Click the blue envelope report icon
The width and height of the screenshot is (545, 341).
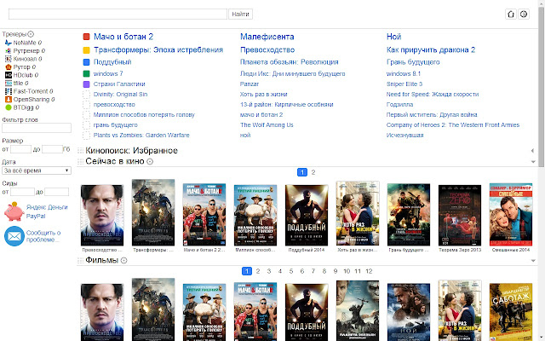coord(14,236)
